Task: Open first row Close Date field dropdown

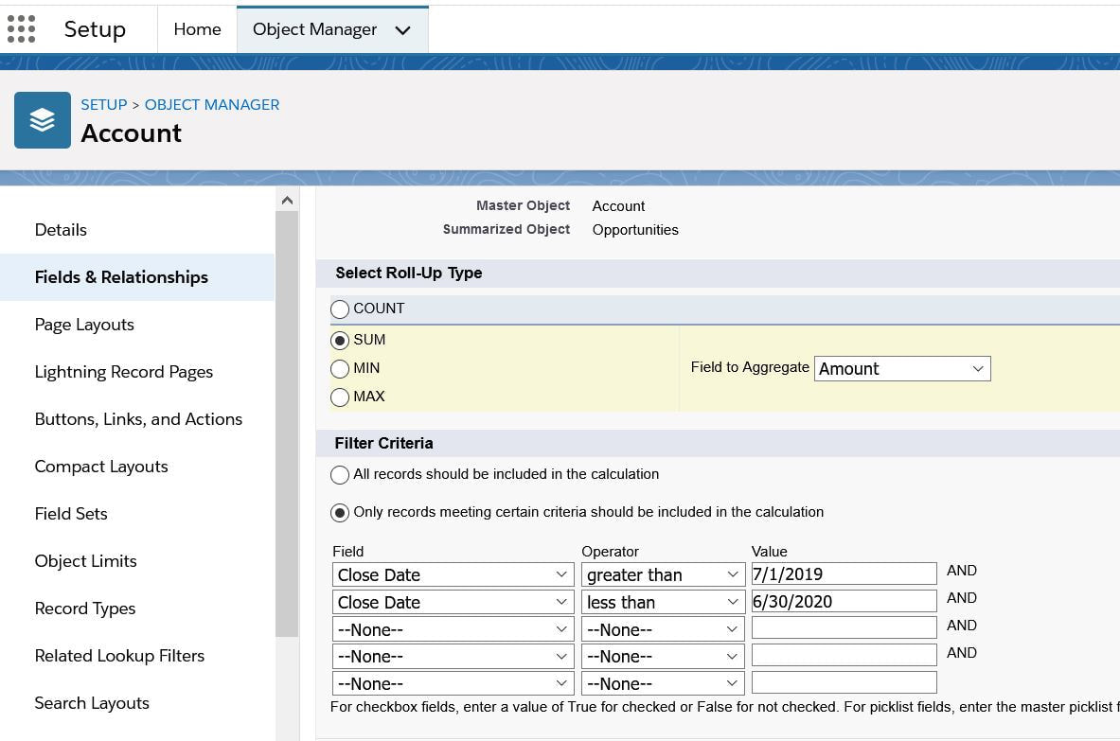Action: coord(453,574)
